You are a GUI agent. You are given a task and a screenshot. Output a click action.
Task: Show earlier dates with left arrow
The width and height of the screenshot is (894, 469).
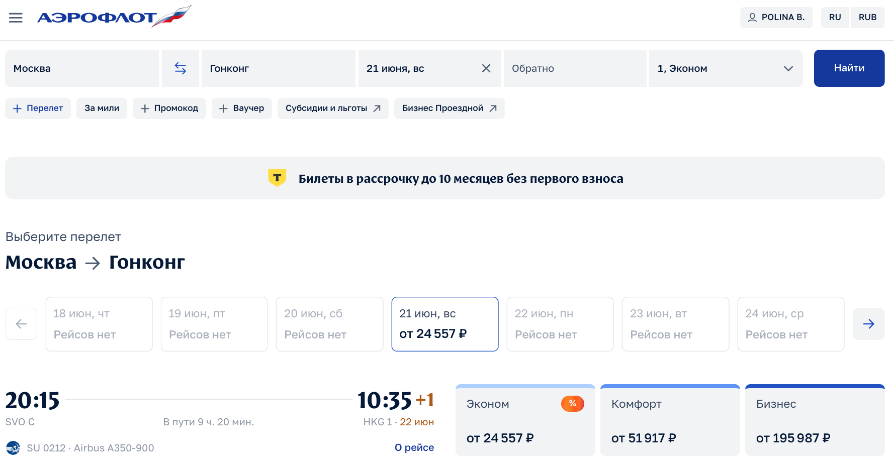click(21, 324)
